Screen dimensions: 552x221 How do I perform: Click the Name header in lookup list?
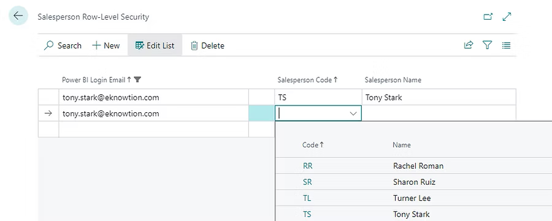tap(402, 145)
